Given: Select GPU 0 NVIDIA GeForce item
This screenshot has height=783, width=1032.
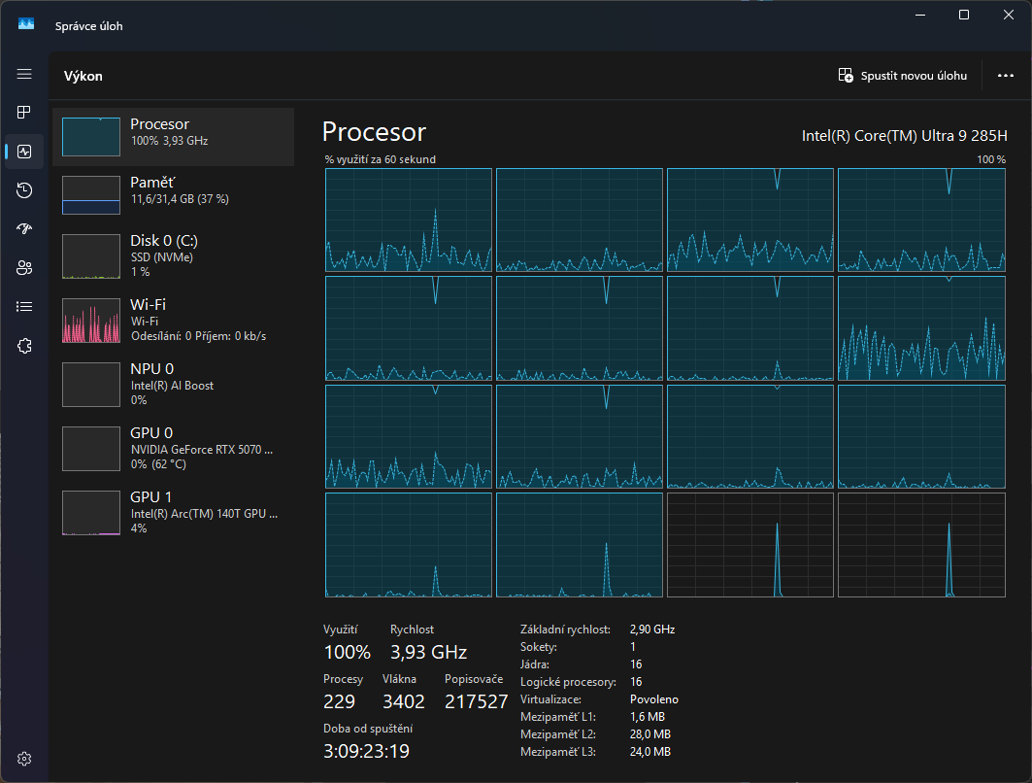Looking at the screenshot, I should click(x=173, y=449).
